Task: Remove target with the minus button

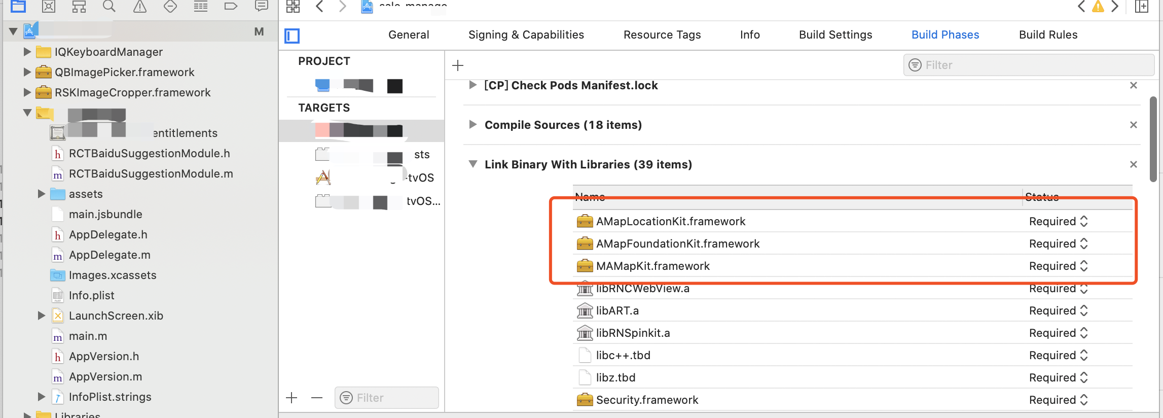Action: (x=317, y=398)
